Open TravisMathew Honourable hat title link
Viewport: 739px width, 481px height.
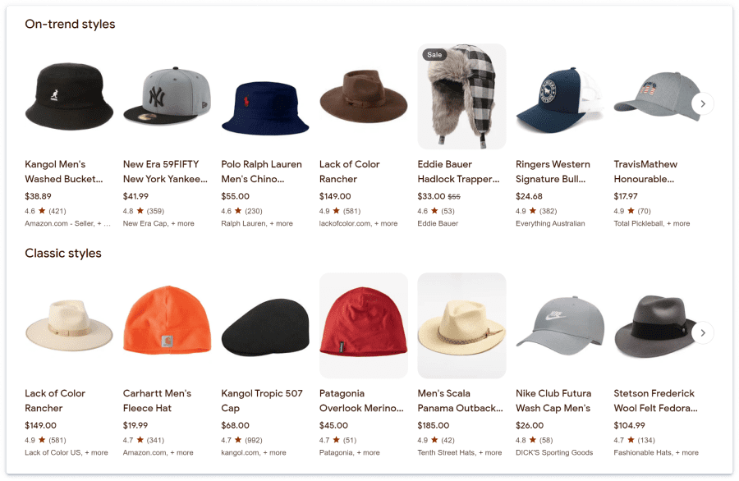click(645, 172)
